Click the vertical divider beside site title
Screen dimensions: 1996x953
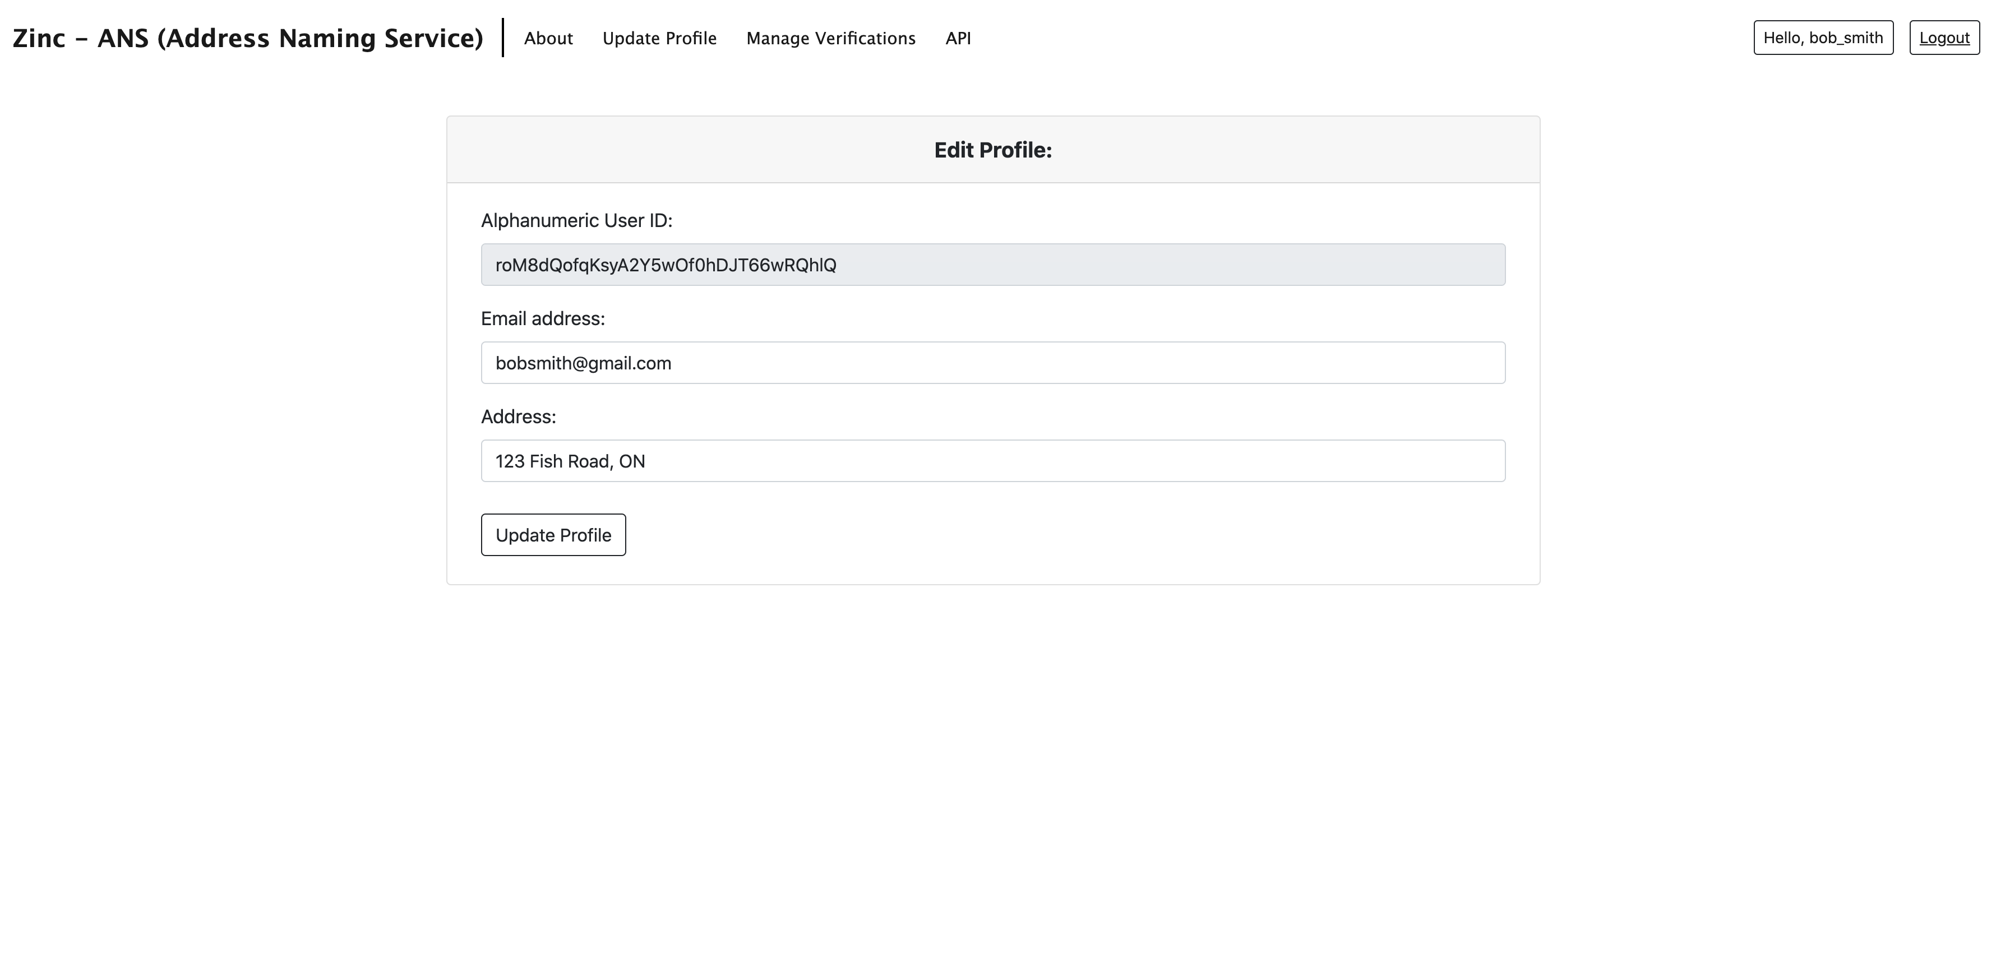click(x=503, y=38)
